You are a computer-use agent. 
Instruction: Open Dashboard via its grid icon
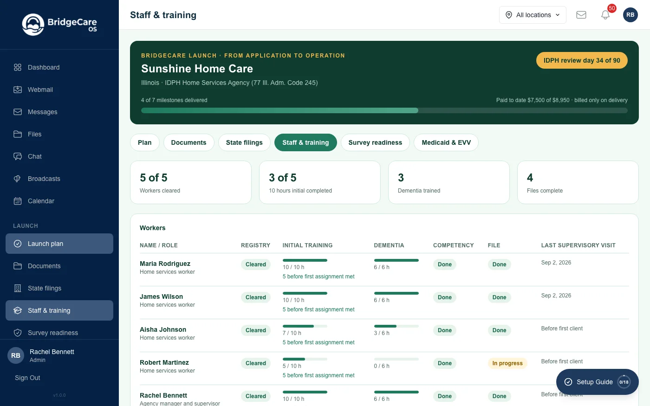tap(18, 67)
